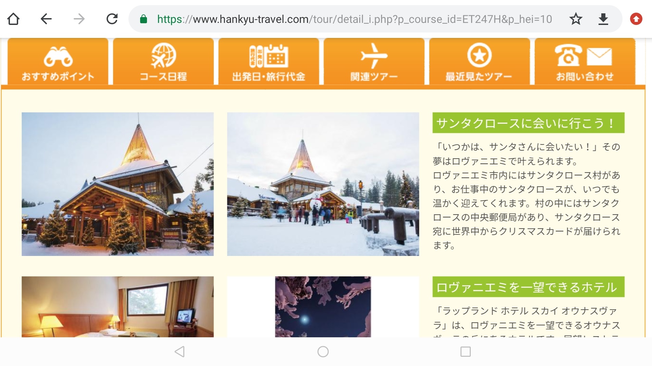Show the 最近見たツアー tab

[479, 62]
